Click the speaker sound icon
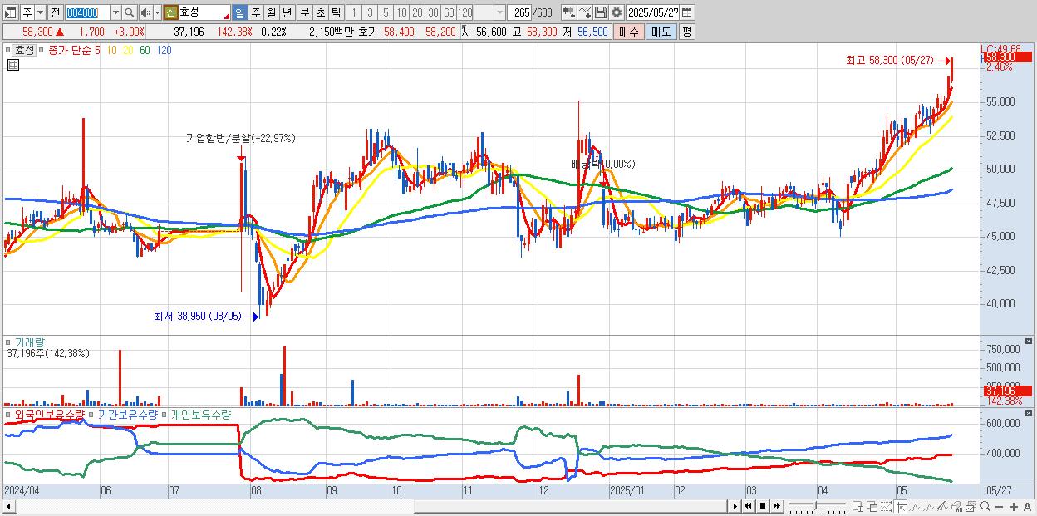 click(145, 12)
